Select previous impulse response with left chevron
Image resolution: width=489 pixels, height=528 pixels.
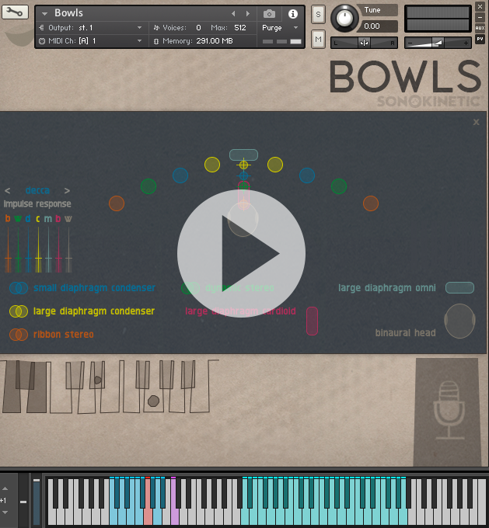pyautogui.click(x=8, y=191)
